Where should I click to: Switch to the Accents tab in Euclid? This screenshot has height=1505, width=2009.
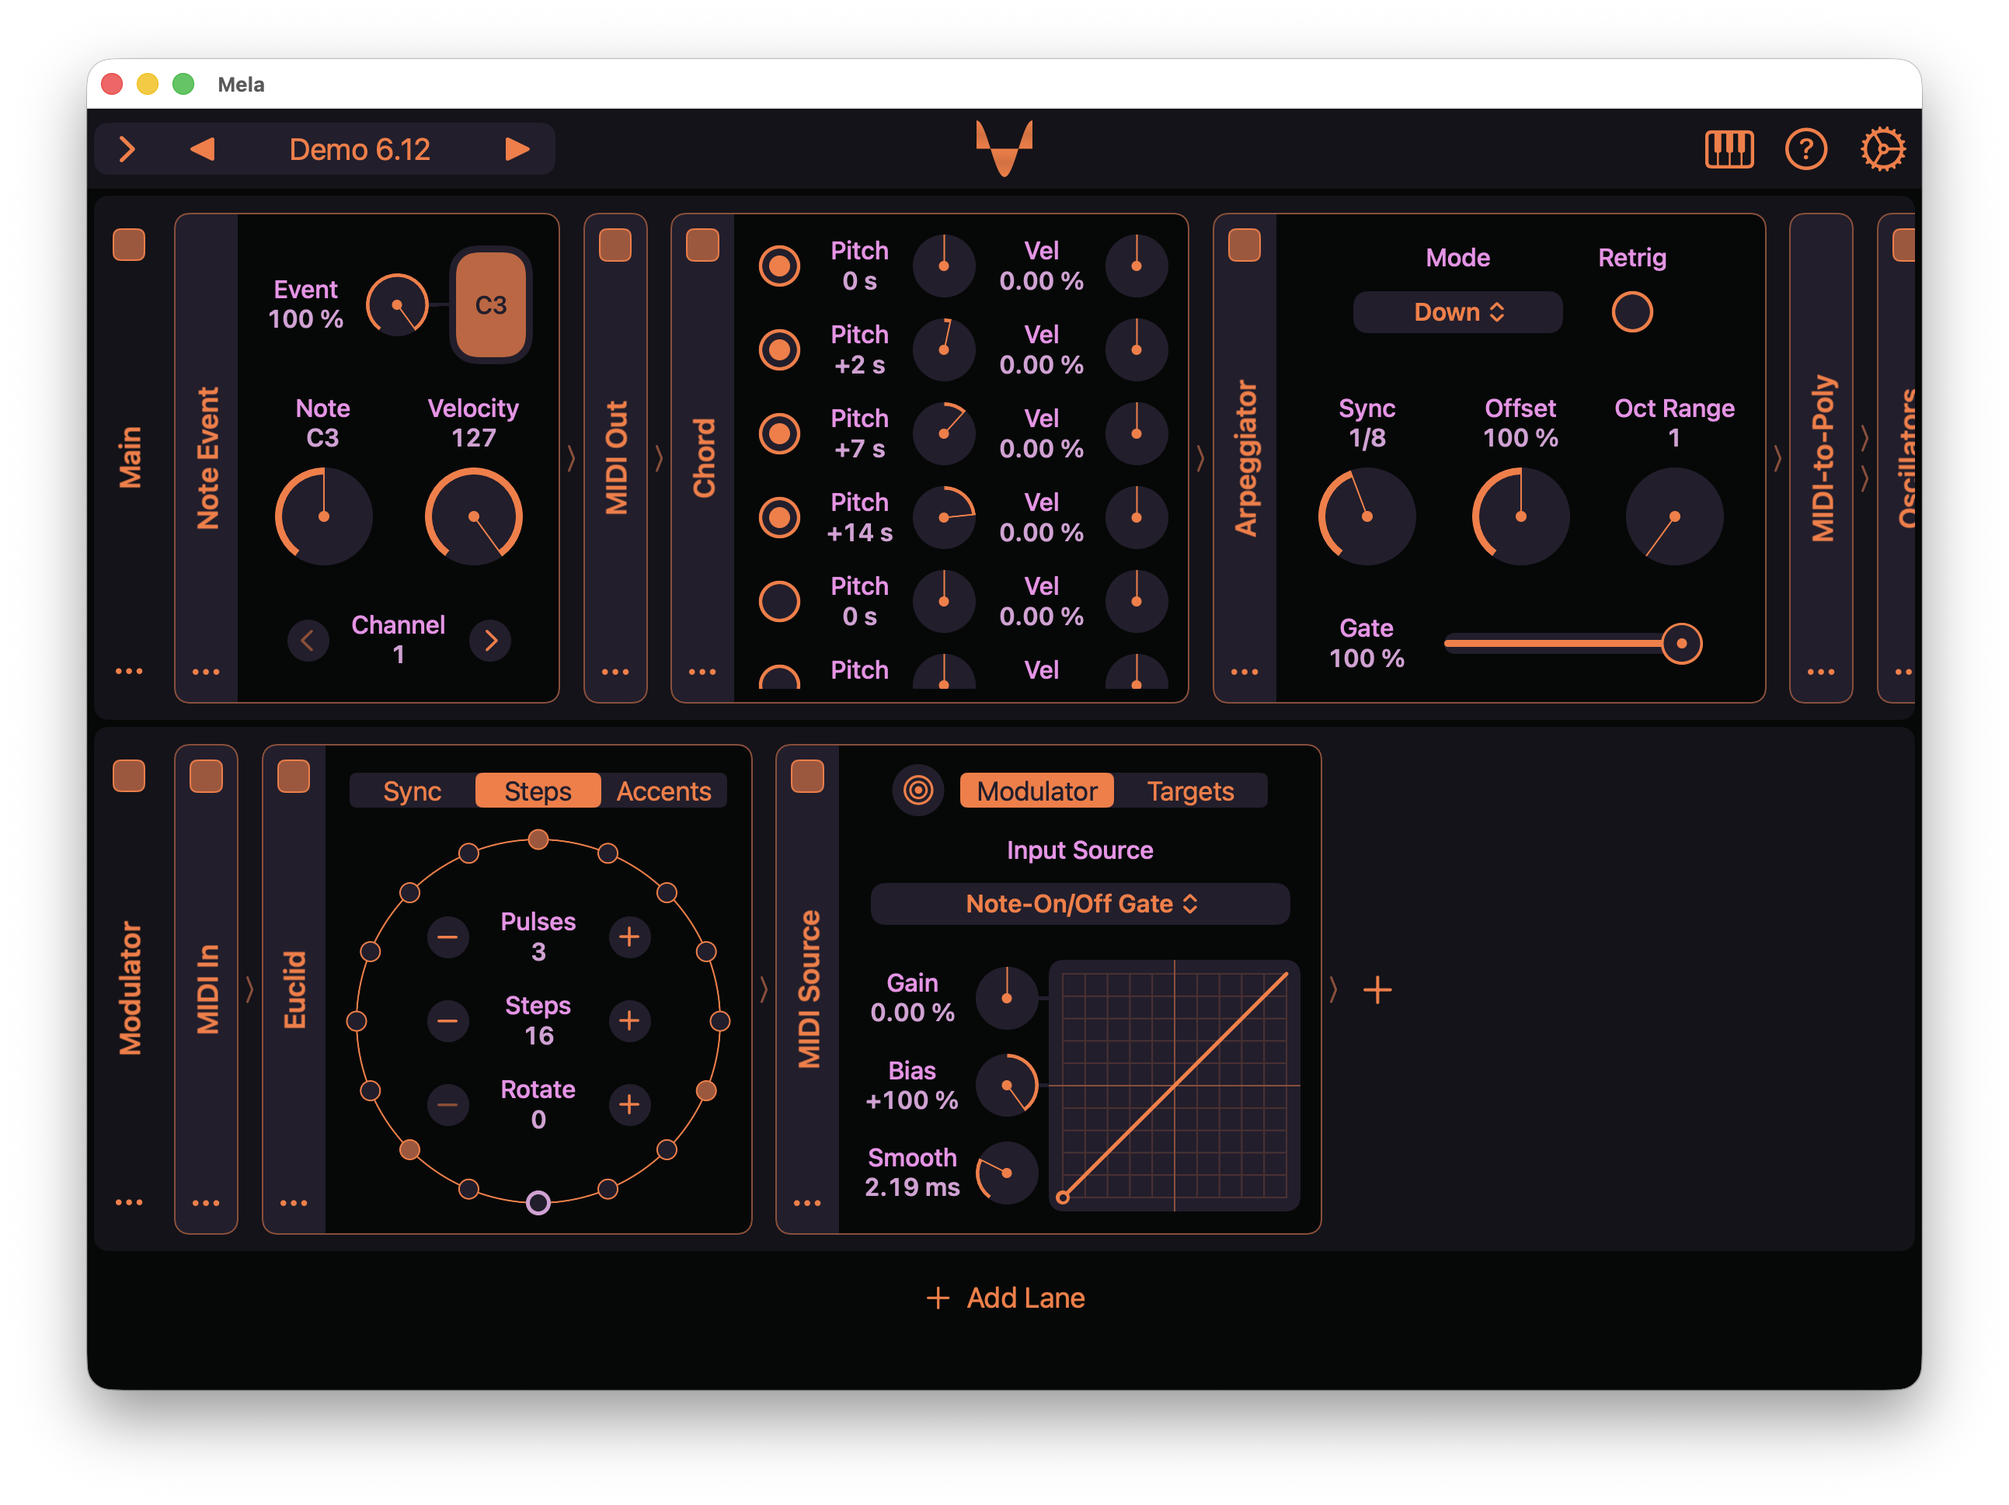coord(663,791)
